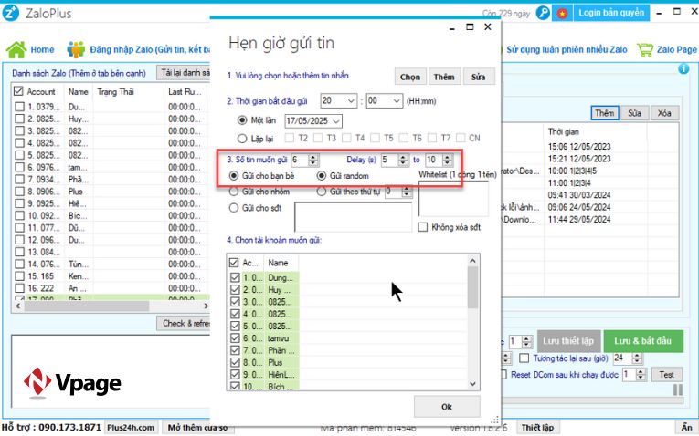Click Tải lại danh sách button
The height and width of the screenshot is (436, 699).
(x=184, y=73)
